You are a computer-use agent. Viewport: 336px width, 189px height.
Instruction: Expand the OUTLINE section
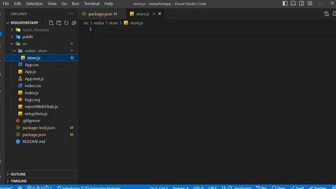[x=41, y=174]
